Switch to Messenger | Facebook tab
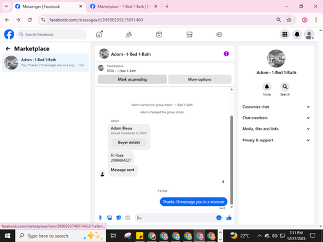Image resolution: width=323 pixels, height=242 pixels. 48,6
